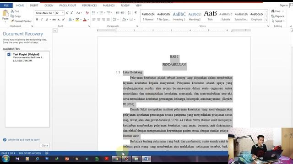Toggle Underline formatting
Image resolution: width=293 pixels, height=164 pixels.
tap(47, 20)
